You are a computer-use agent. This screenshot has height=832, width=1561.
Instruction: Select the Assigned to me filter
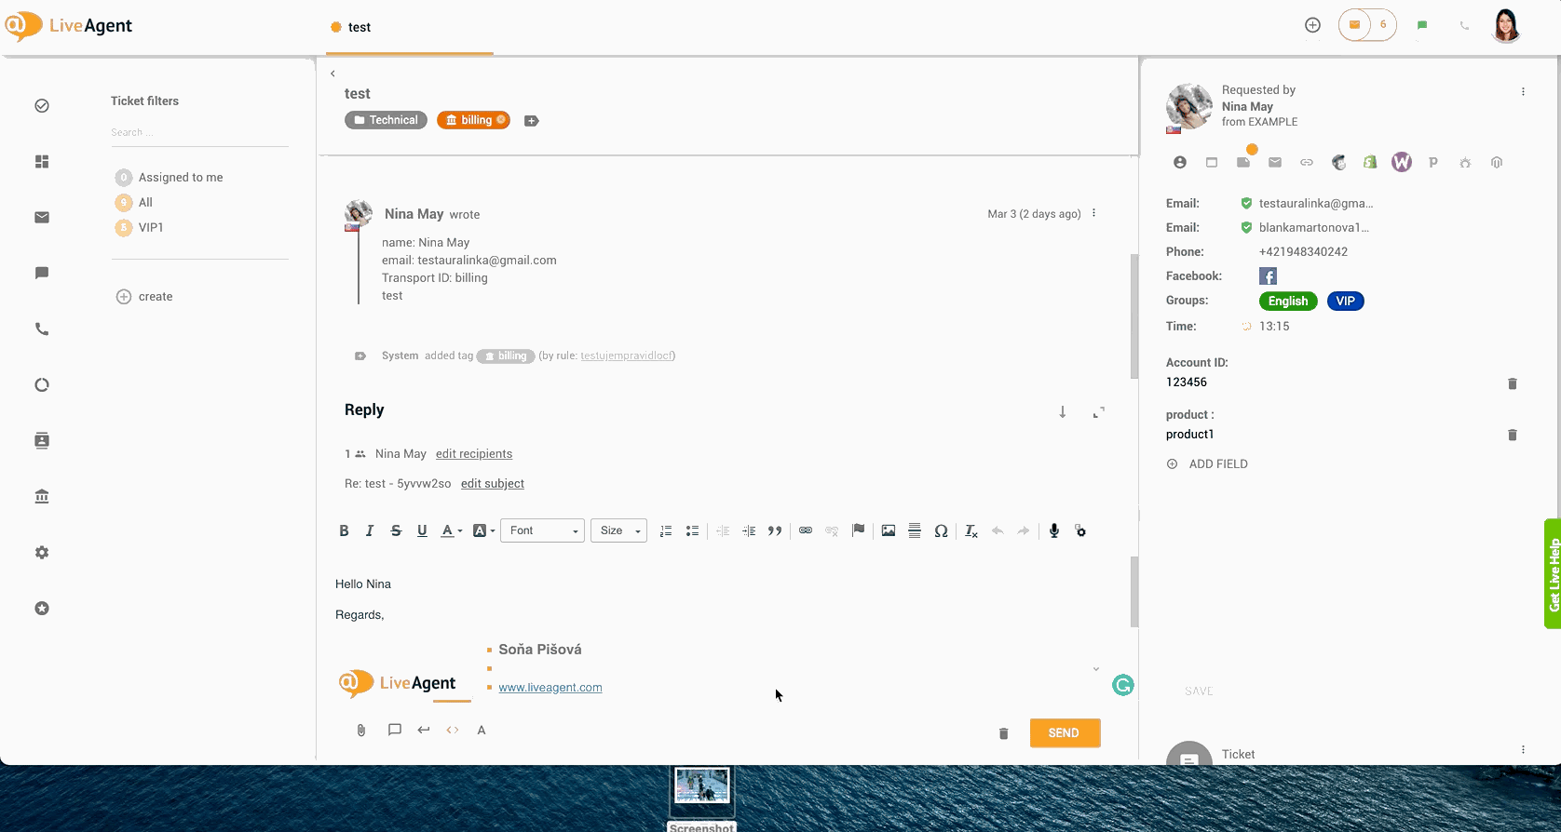coord(181,178)
